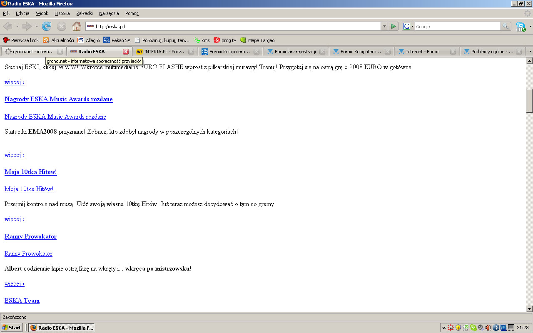Open the yellow security shield tray icon

click(458, 328)
